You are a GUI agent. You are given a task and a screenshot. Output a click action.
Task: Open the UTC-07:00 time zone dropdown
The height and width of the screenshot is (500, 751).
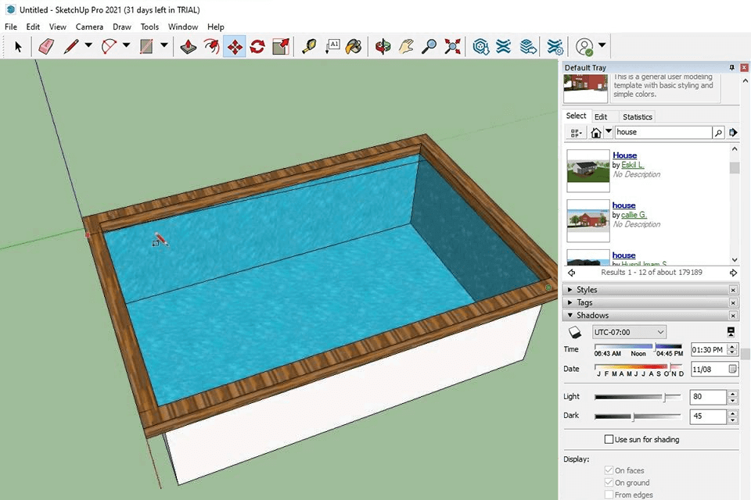pyautogui.click(x=629, y=332)
